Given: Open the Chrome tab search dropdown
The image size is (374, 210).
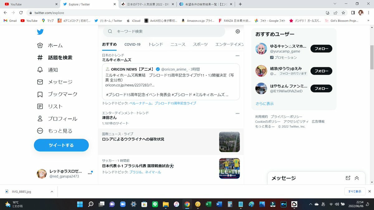Looking at the screenshot, I should [335, 4].
